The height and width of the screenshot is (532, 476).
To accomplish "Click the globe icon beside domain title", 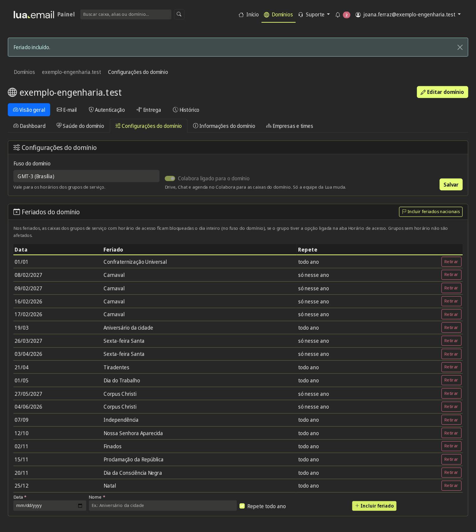I will pos(12,92).
